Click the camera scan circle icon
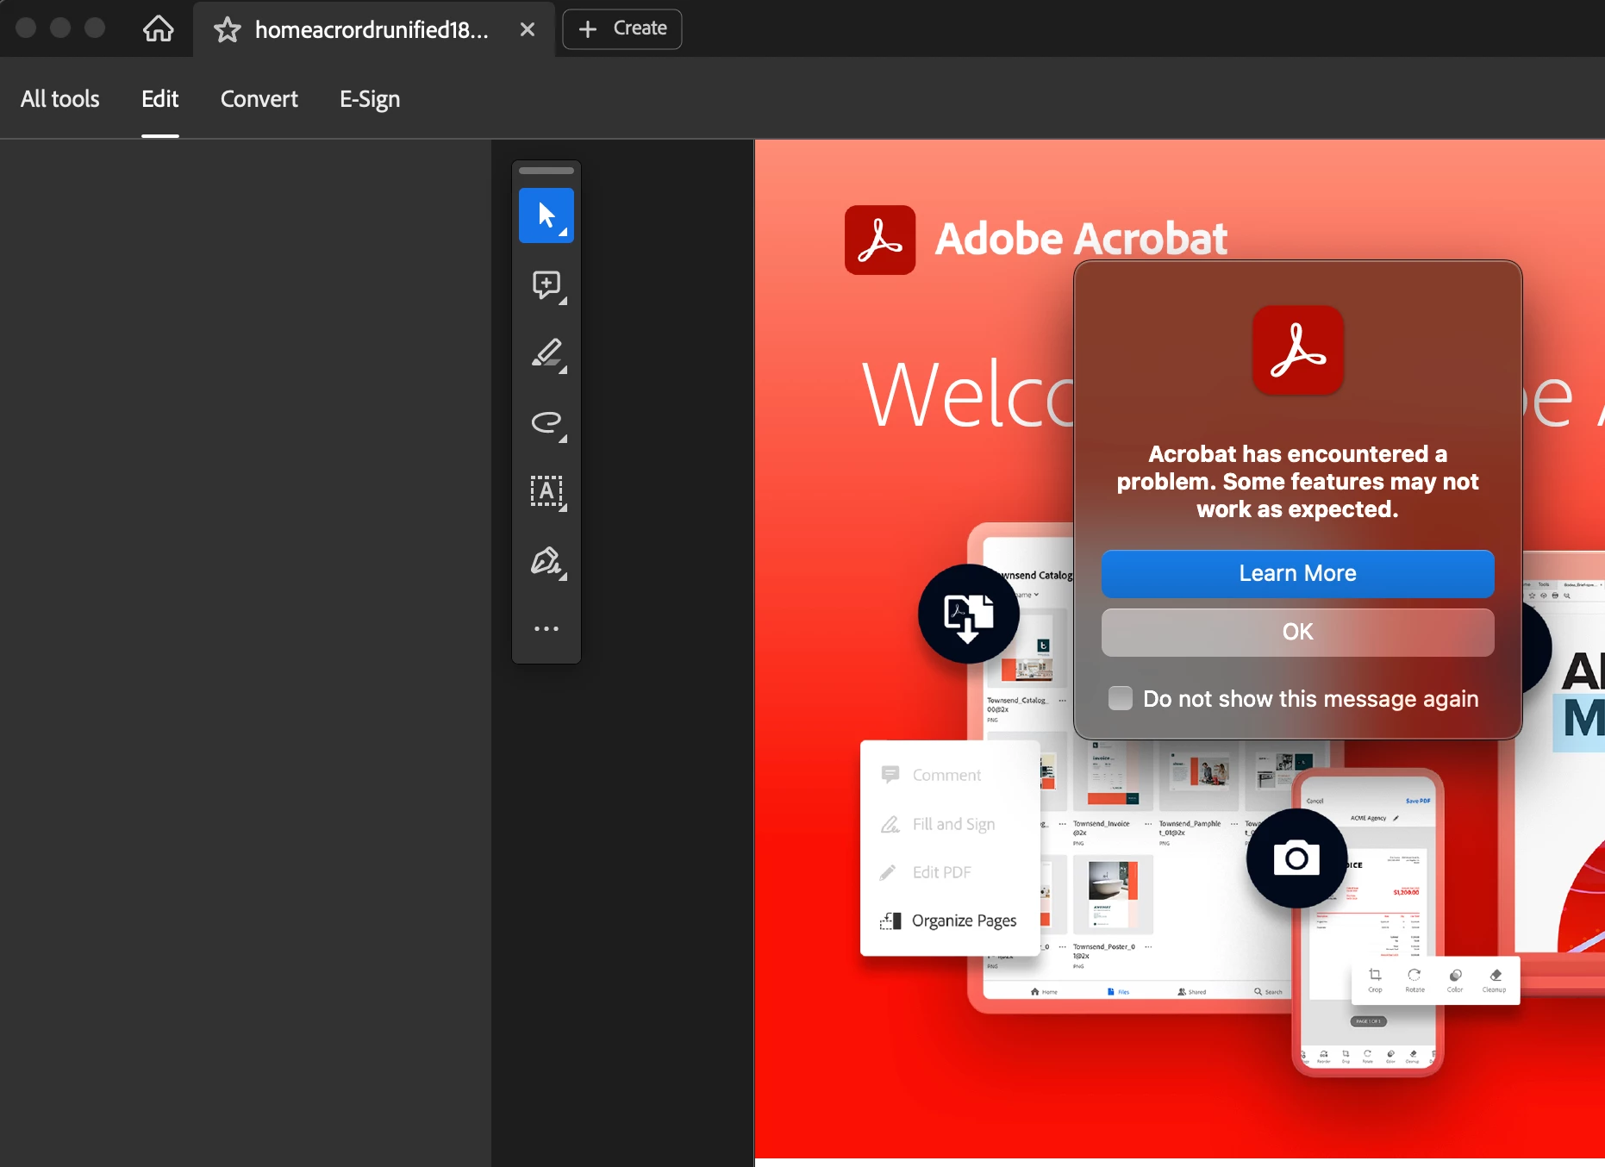 coord(1297,858)
